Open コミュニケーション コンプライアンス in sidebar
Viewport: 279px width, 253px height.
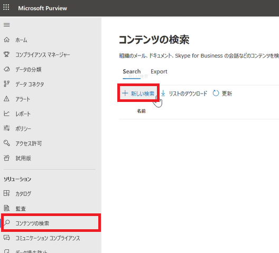point(48,238)
